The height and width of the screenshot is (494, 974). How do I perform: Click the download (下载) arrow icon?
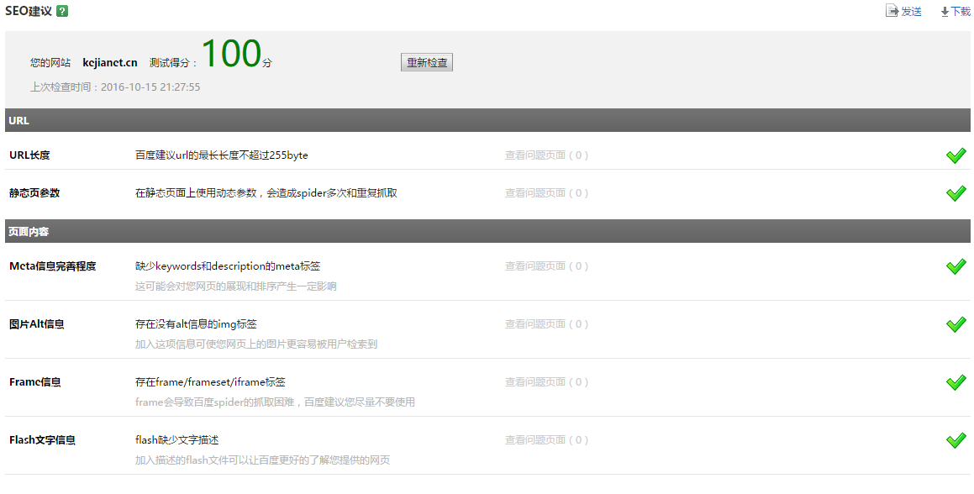[x=945, y=12]
